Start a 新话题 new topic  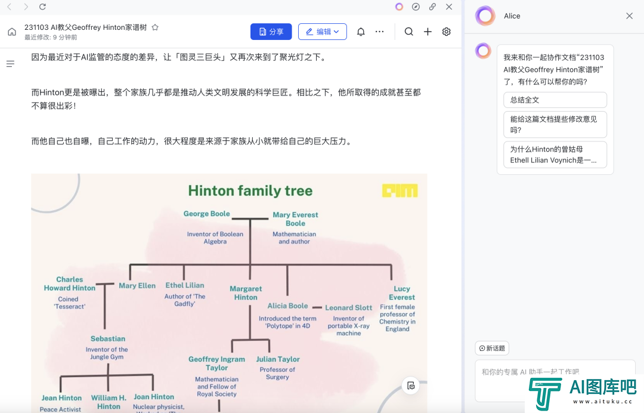pos(492,348)
